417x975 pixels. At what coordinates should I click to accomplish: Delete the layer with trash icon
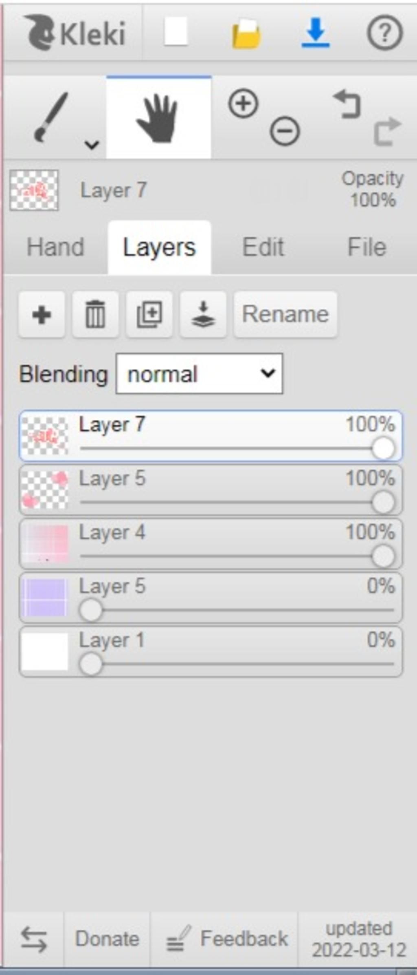point(95,315)
